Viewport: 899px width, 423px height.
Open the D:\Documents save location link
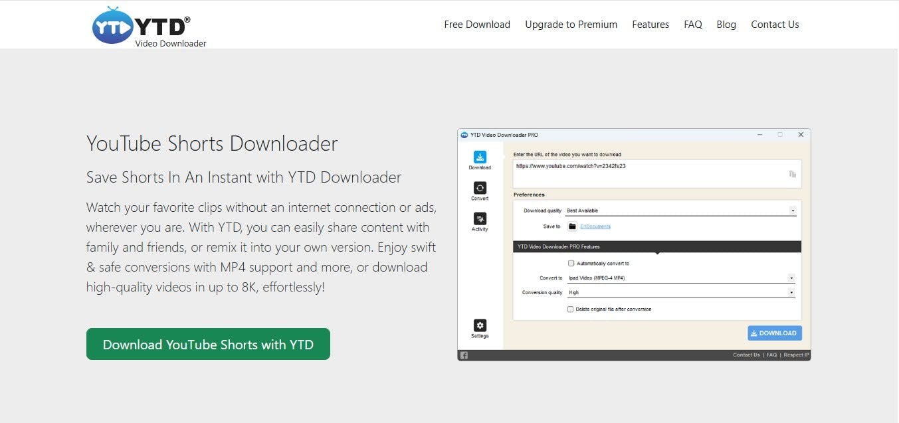click(595, 226)
